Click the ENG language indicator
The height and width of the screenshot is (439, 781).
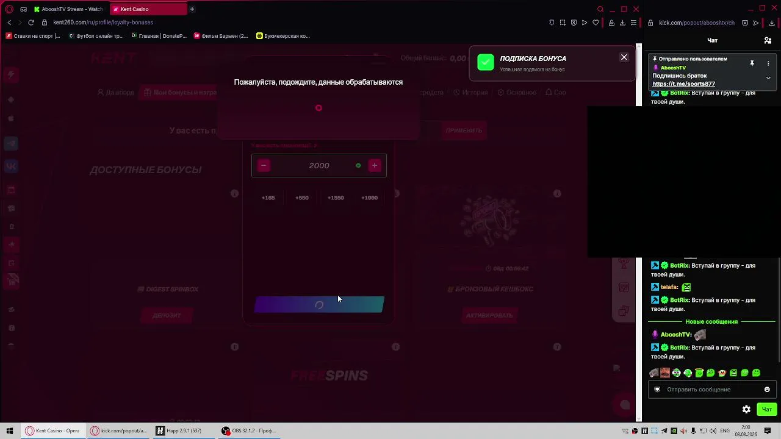tap(725, 430)
